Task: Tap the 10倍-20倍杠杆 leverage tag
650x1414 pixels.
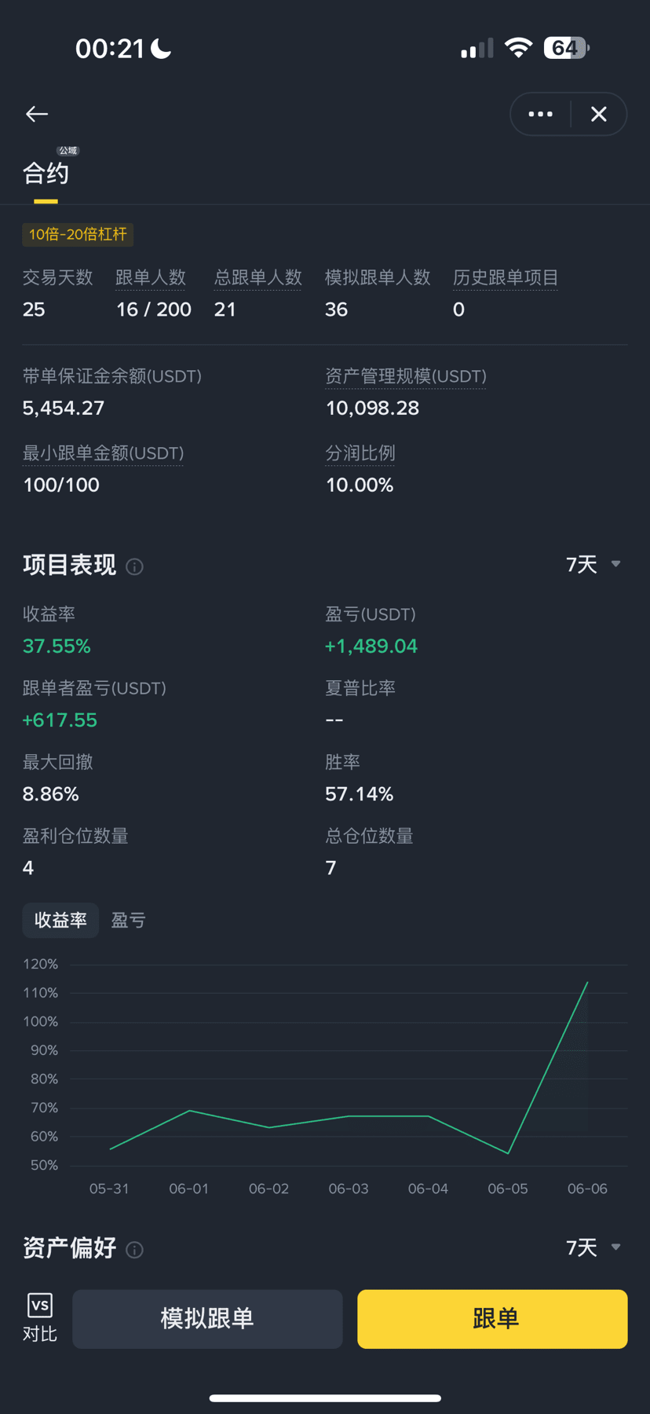Action: coord(78,234)
